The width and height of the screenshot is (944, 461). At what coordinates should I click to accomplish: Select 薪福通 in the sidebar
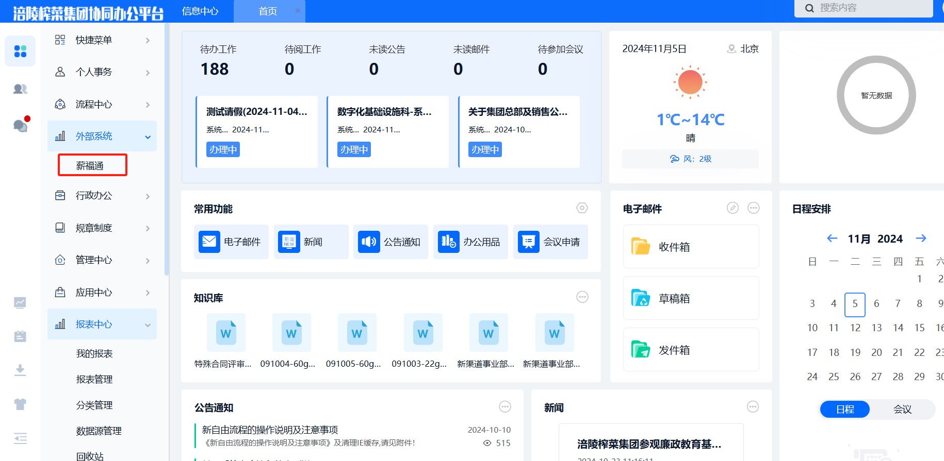[90, 165]
